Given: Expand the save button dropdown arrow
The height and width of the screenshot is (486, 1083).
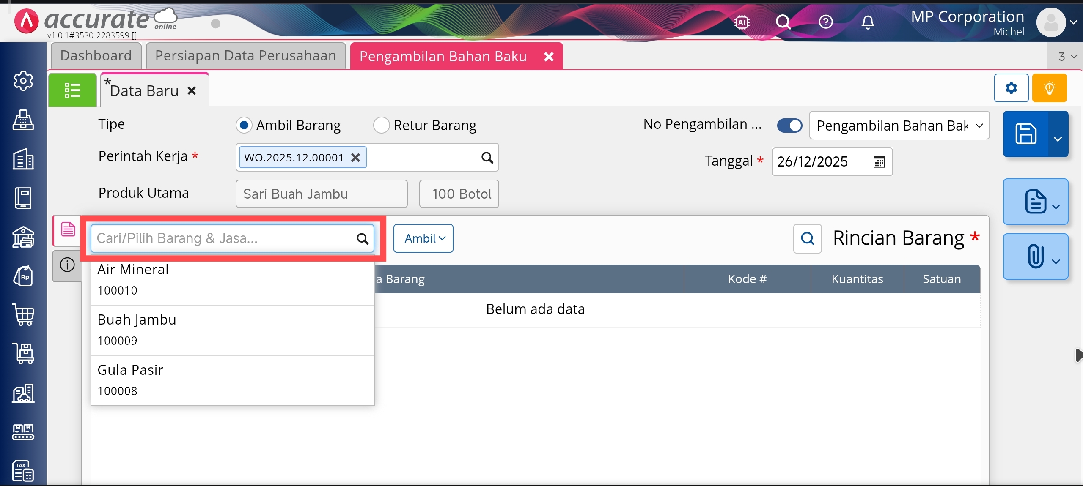Looking at the screenshot, I should pos(1058,139).
